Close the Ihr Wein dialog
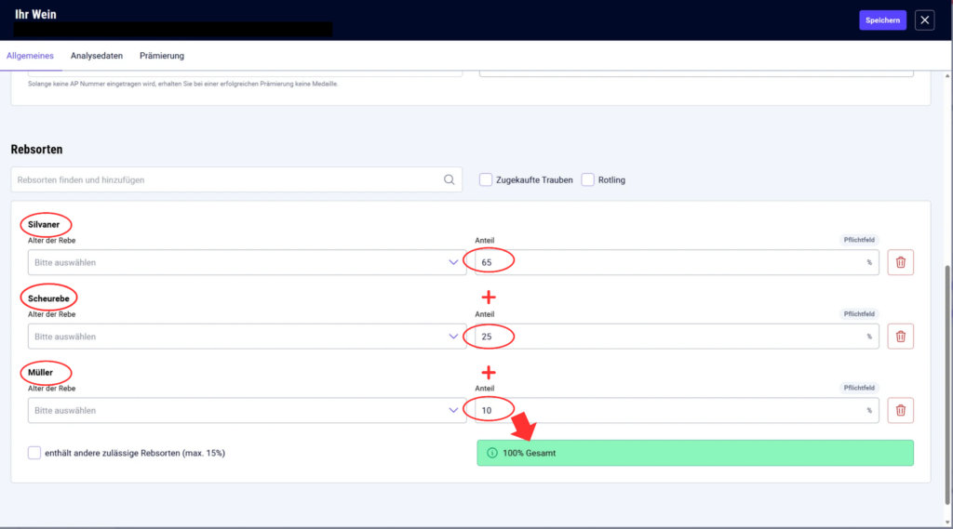 tap(924, 20)
